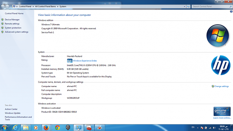
Task: Open Windows Explorer folder in taskbar
Action: point(25,128)
